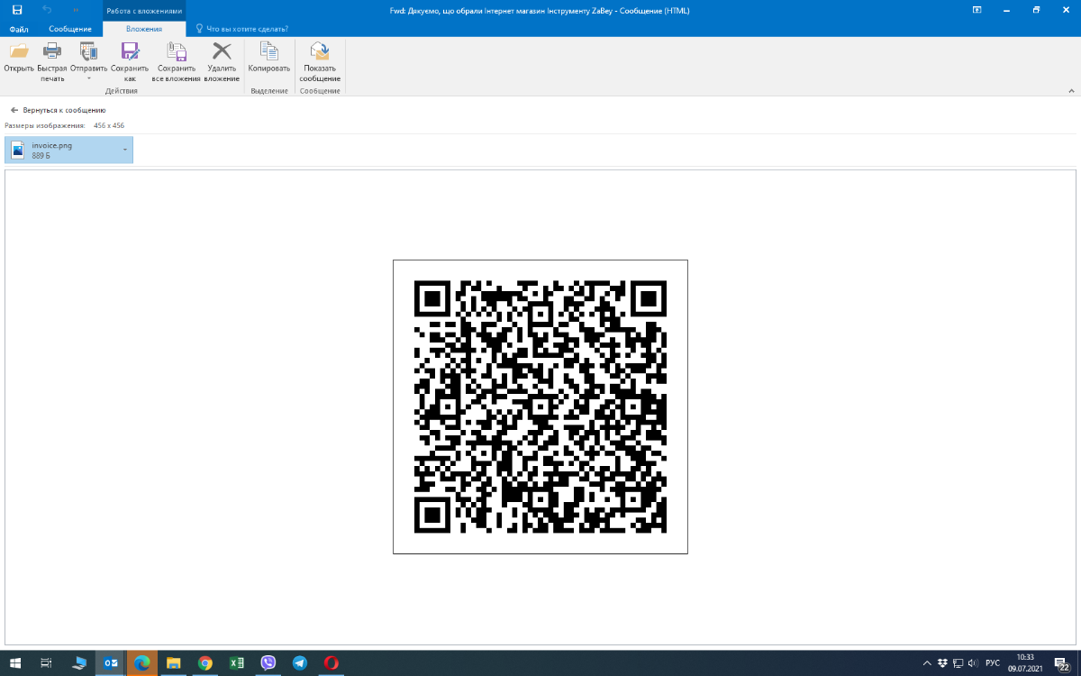Image resolution: width=1081 pixels, height=676 pixels.
Task: Collapse the ribbon with the chevron arrow
Action: click(x=1071, y=90)
